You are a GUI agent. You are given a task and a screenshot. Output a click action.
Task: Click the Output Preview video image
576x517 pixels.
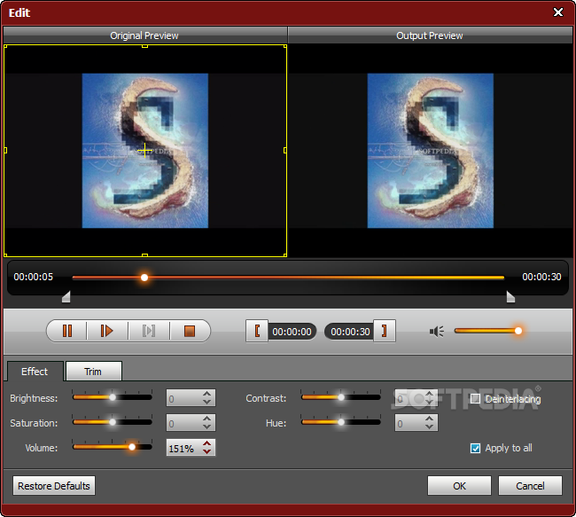[430, 151]
